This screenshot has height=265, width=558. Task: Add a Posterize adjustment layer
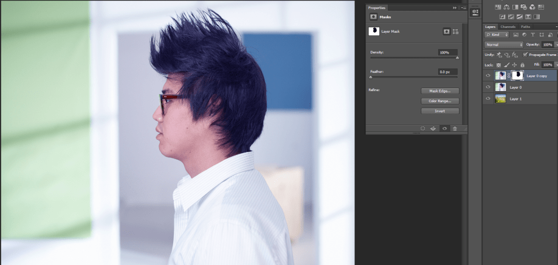click(511, 16)
